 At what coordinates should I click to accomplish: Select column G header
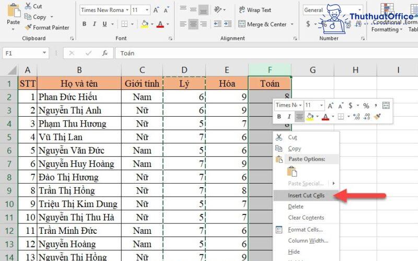[312, 70]
